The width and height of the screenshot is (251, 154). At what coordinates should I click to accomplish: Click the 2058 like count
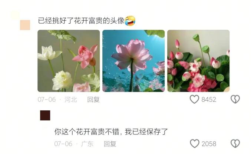pos(209,144)
